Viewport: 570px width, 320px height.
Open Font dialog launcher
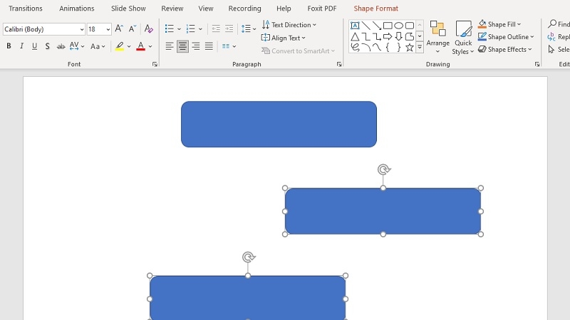click(155, 64)
